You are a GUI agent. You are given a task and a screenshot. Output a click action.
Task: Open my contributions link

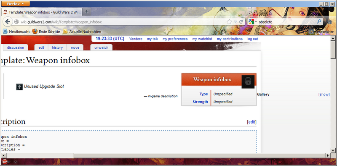tap(230, 39)
